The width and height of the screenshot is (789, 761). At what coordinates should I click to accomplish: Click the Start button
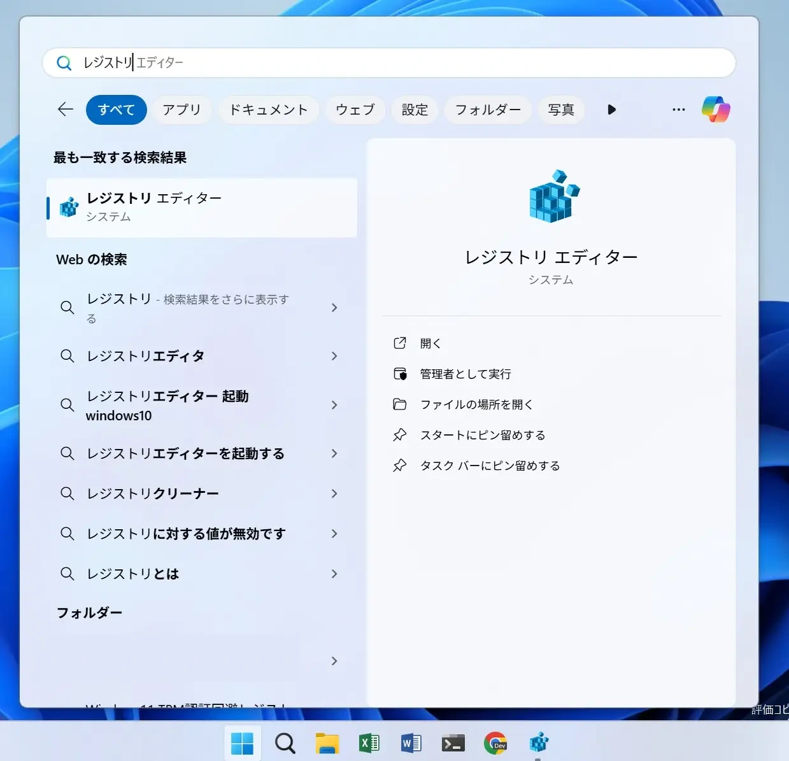pos(242,743)
